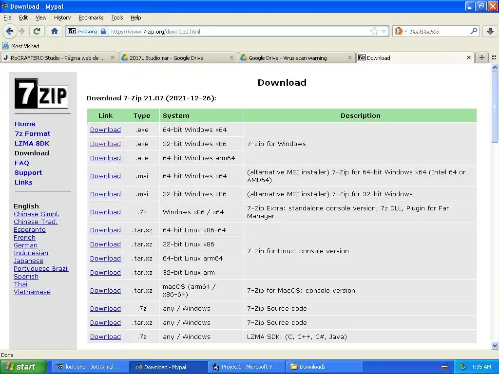Open the Tools menu

117,18
